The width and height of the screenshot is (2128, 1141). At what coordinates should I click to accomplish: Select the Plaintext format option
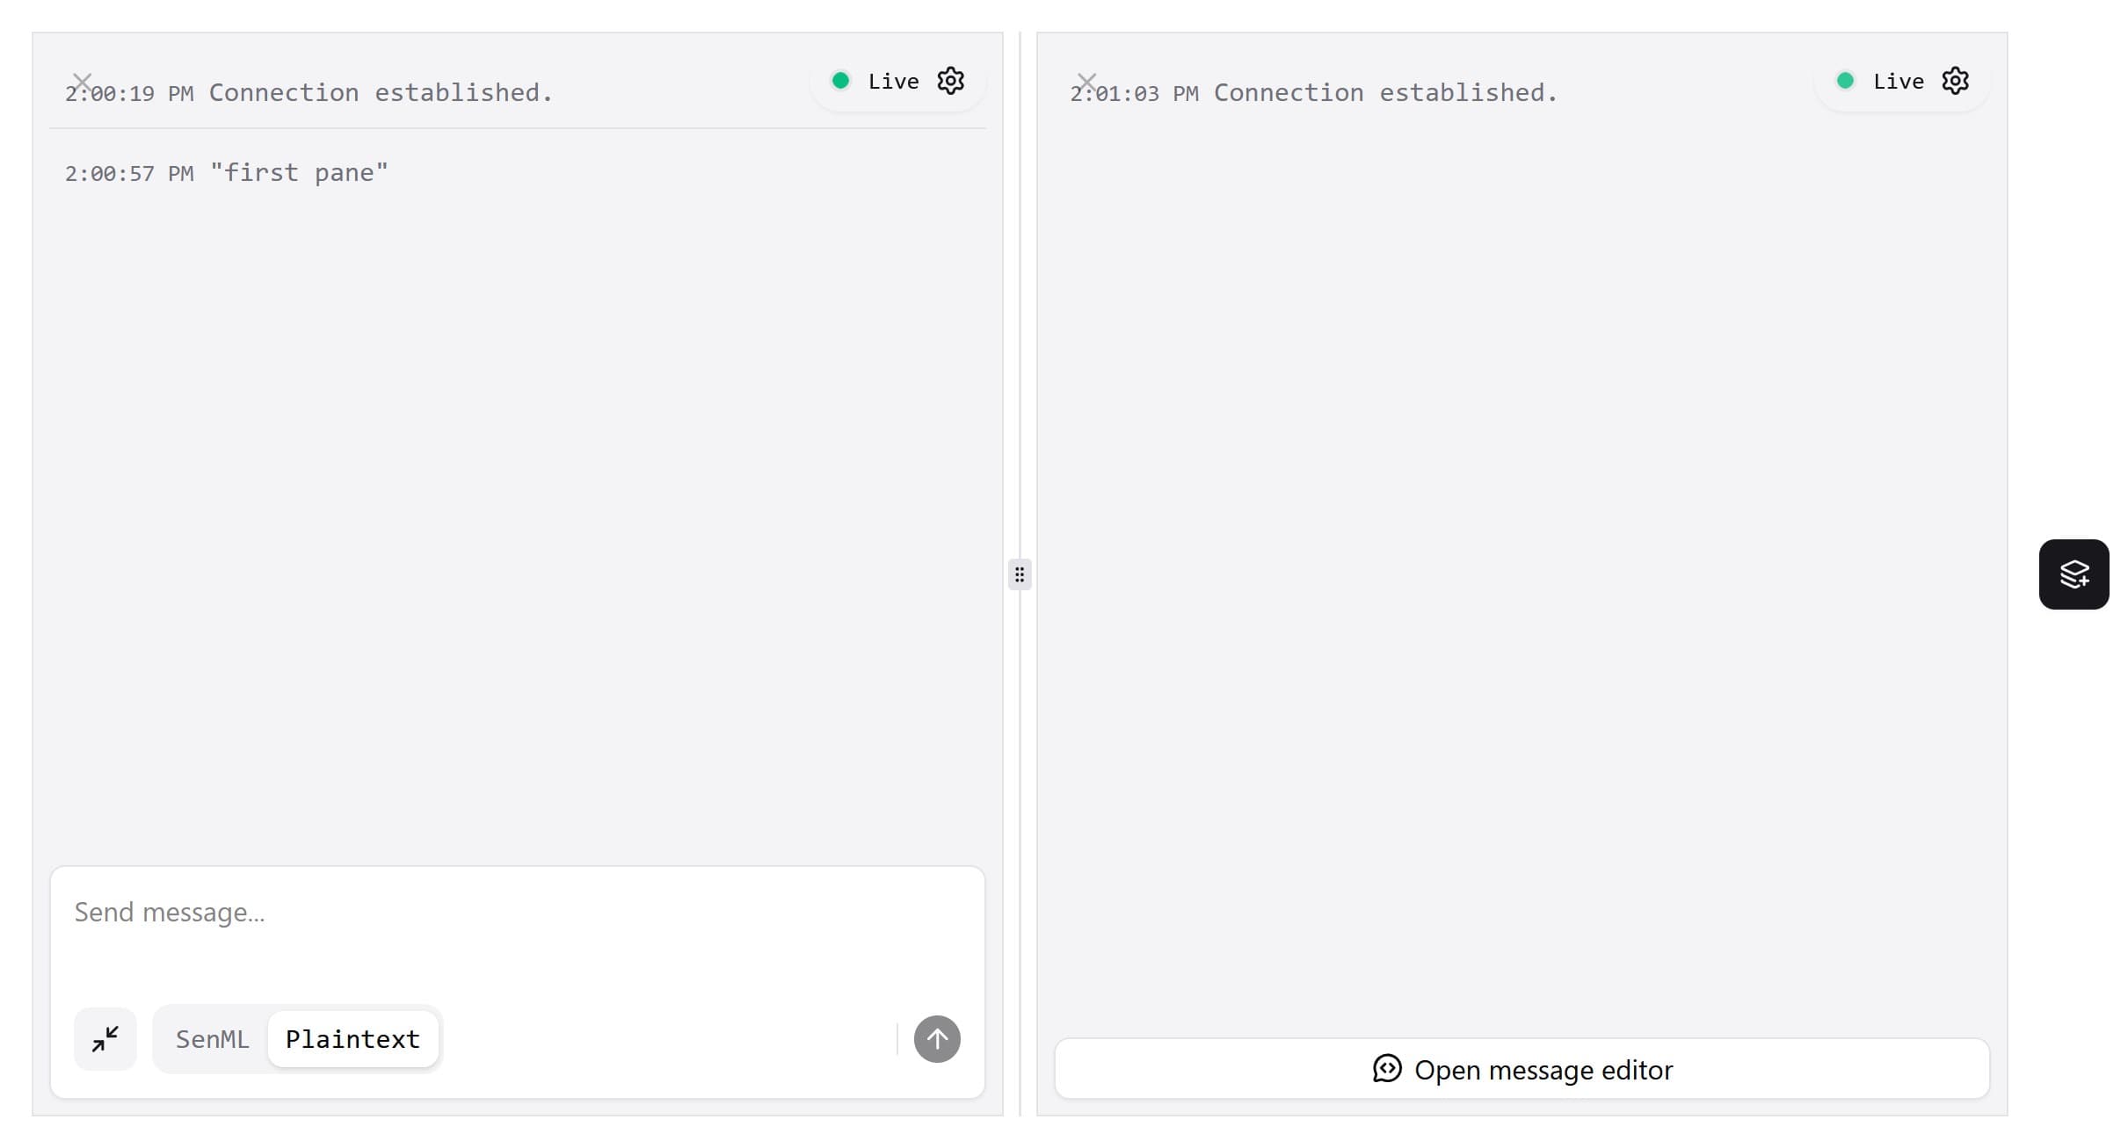(x=352, y=1039)
